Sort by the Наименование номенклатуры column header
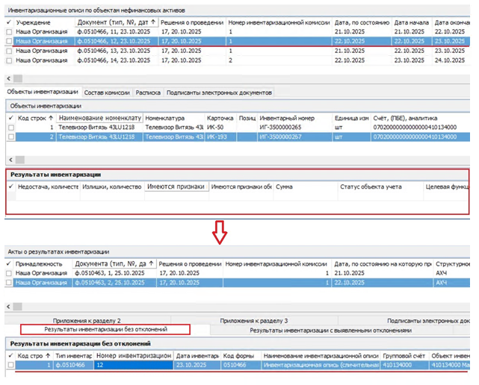 pos(99,118)
